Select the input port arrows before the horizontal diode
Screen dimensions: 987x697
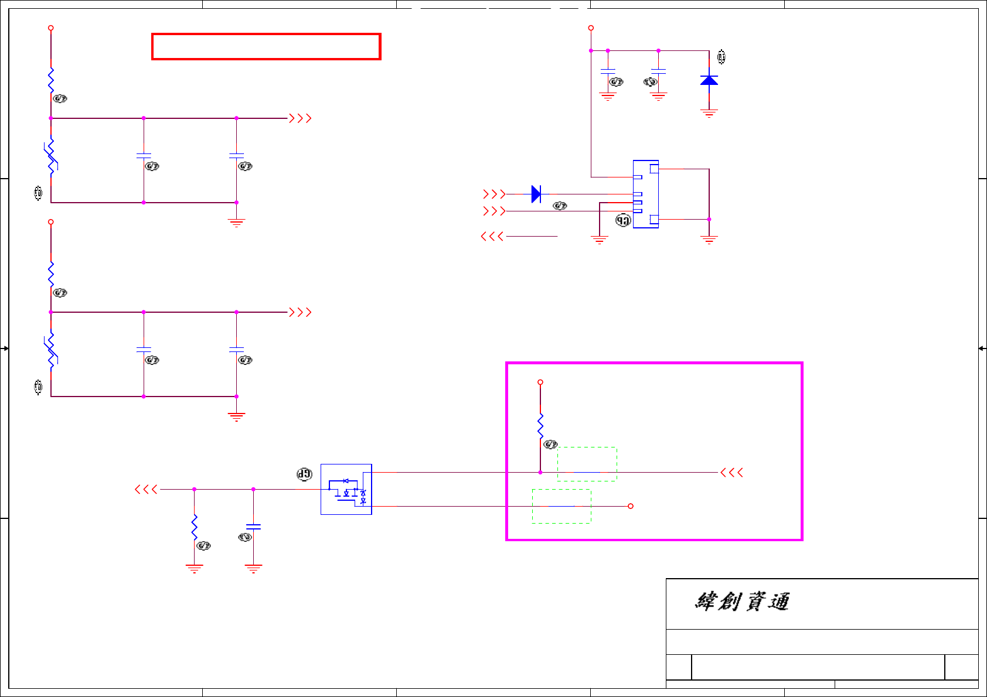(x=494, y=194)
